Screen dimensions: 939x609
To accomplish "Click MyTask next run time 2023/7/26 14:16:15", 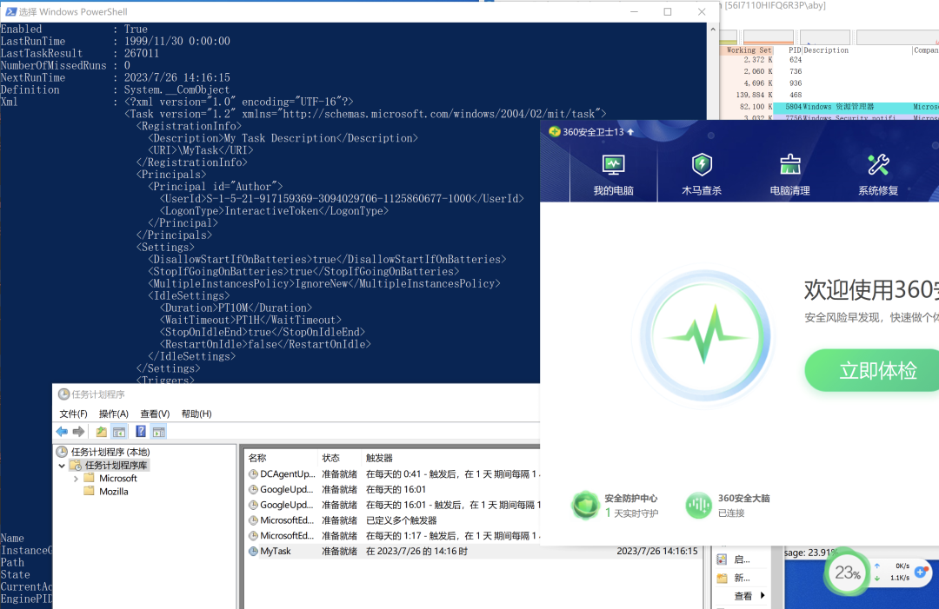I will (657, 551).
